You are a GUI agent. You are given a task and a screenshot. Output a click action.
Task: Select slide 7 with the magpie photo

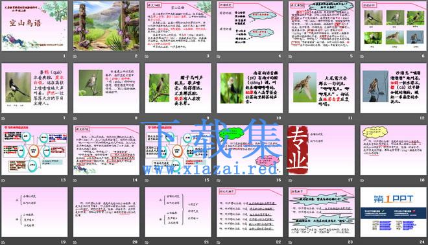point(34,88)
